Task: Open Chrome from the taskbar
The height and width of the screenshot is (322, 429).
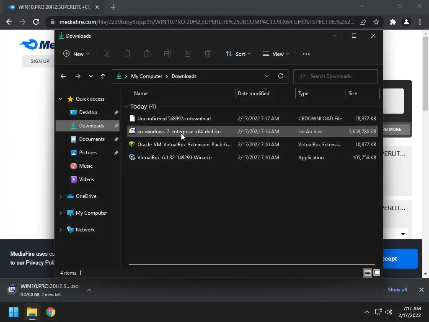Action: pyautogui.click(x=50, y=312)
